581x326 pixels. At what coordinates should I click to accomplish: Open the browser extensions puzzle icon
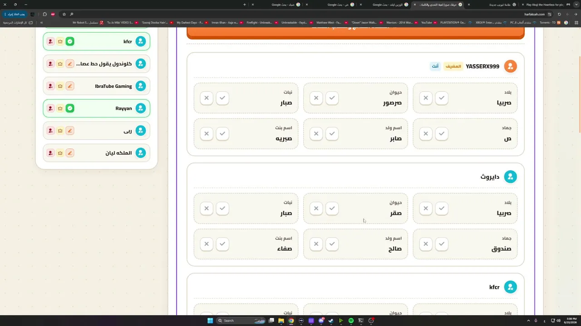point(44,14)
